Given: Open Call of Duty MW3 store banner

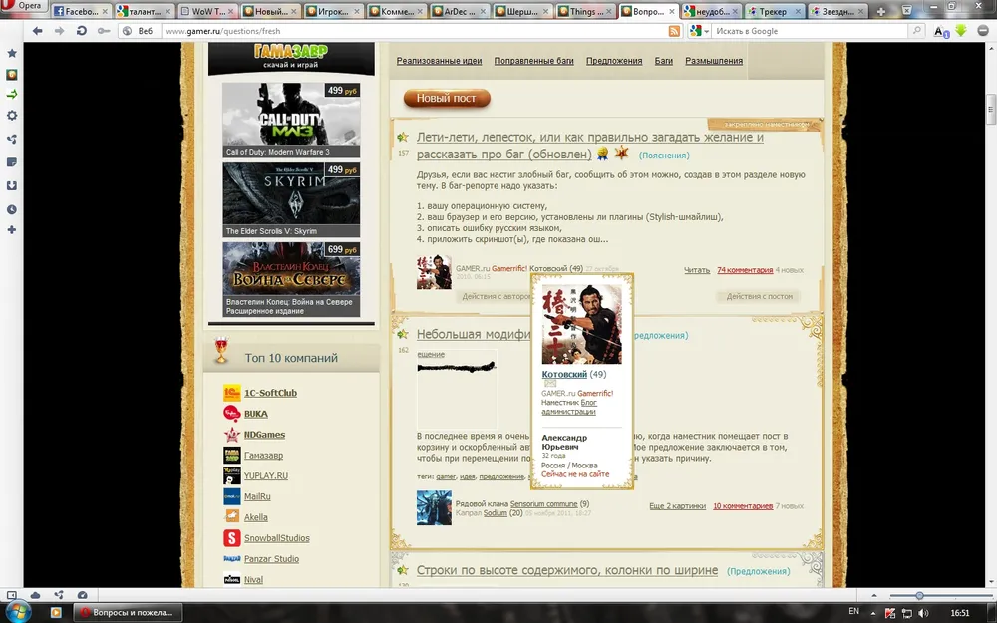Looking at the screenshot, I should tap(291, 121).
